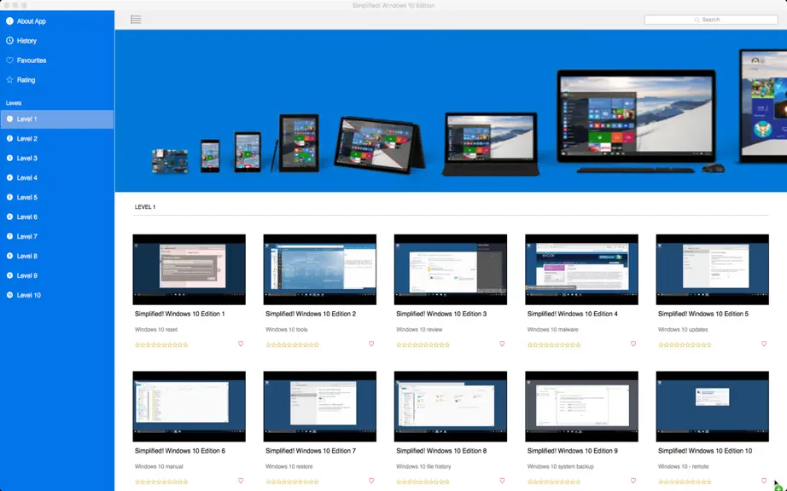Rate Edition 1 using its star row
The width and height of the screenshot is (787, 491).
point(161,344)
